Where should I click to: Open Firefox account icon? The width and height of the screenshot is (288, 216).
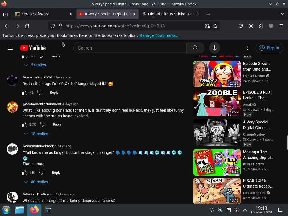coord(251,26)
